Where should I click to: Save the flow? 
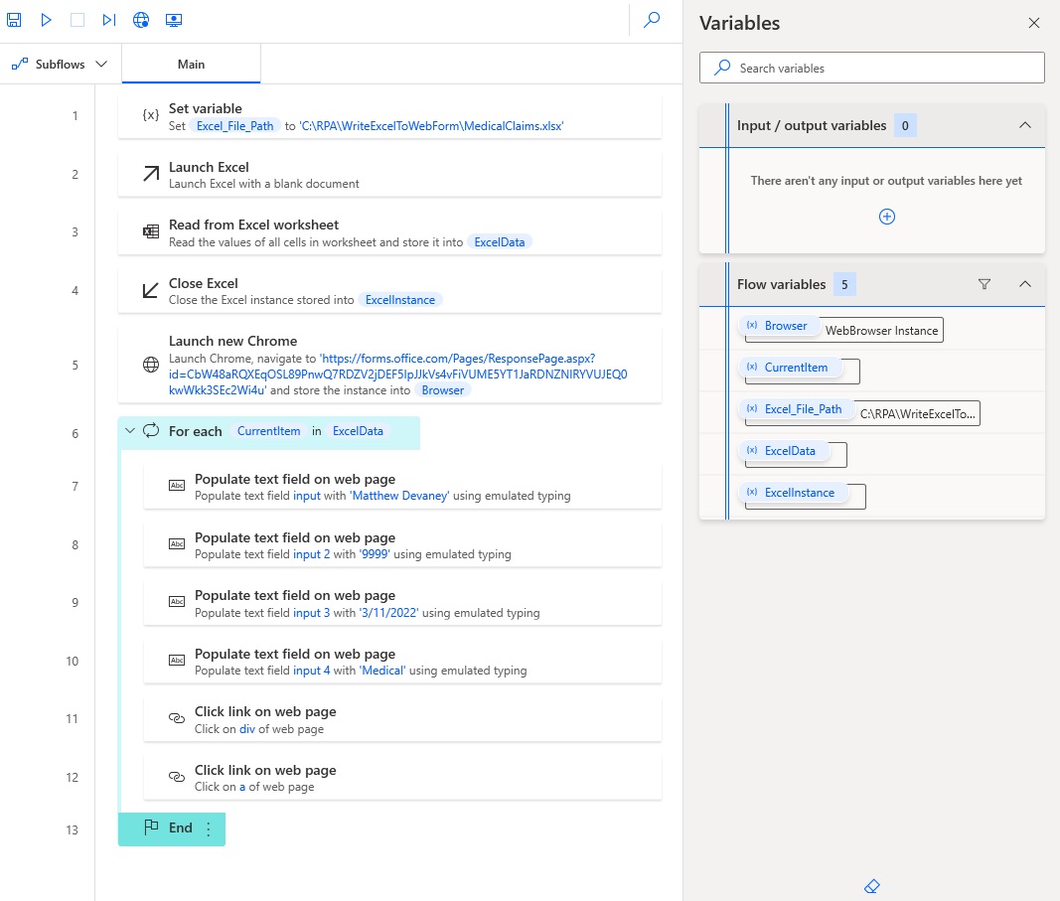[14, 19]
